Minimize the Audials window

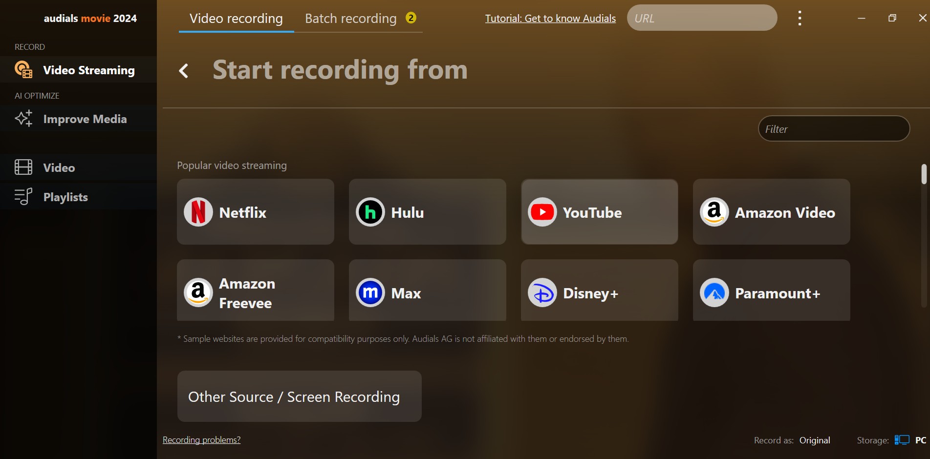tap(862, 18)
